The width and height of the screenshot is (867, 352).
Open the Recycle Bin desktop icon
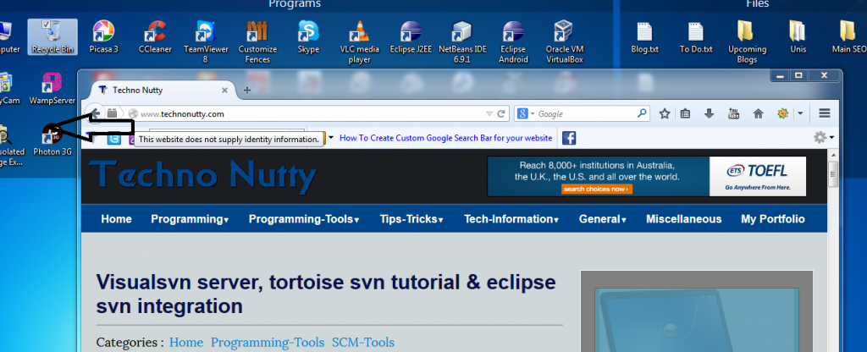[52, 36]
